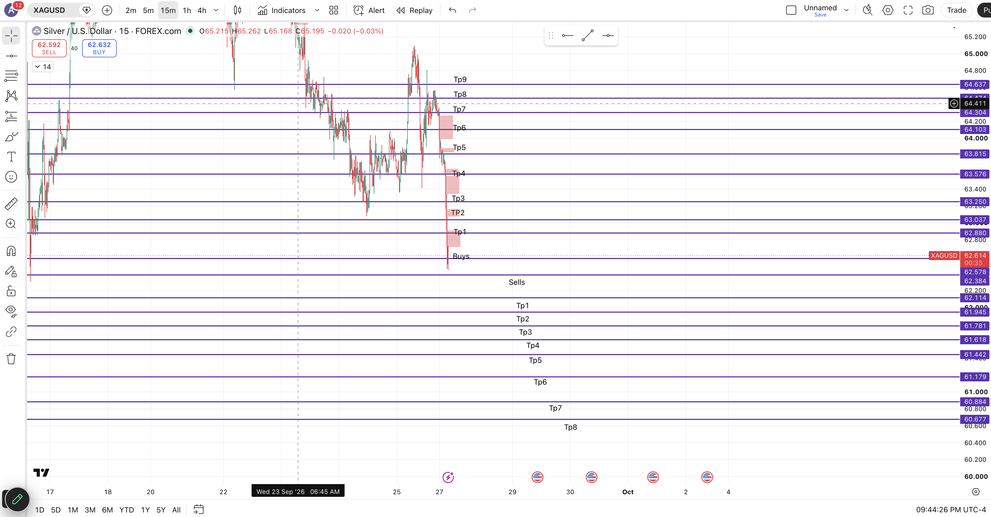This screenshot has height=517, width=991.
Task: Select the ruler measure tool
Action: [x=11, y=204]
